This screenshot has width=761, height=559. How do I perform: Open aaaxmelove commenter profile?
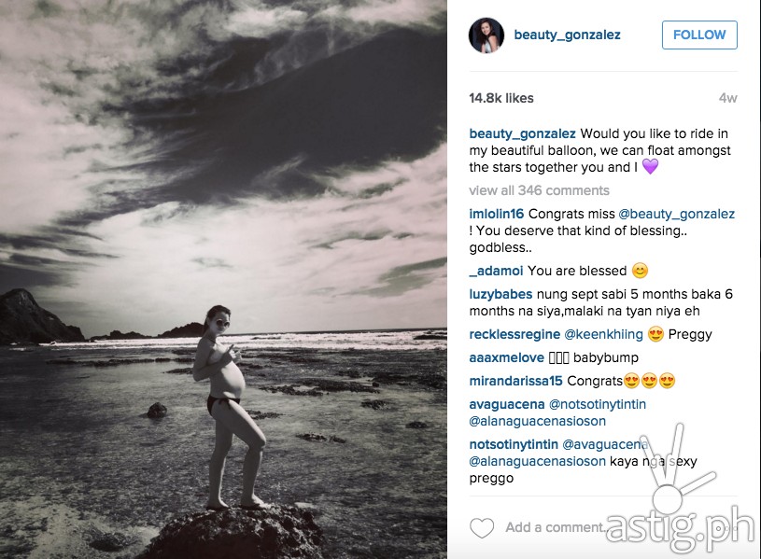[x=506, y=357]
